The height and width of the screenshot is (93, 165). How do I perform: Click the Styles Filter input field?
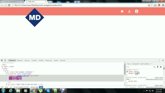click(x=139, y=67)
